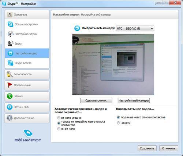The width and height of the screenshot is (183, 156).
Task: Click the headset icon for Настройка звука
Action: pyautogui.click(x=10, y=34)
